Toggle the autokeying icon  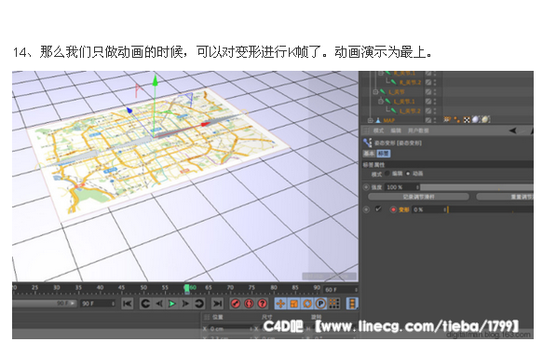249,304
